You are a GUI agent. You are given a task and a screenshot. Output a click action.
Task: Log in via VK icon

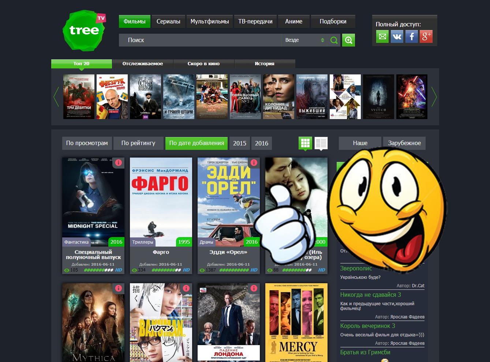pyautogui.click(x=397, y=37)
